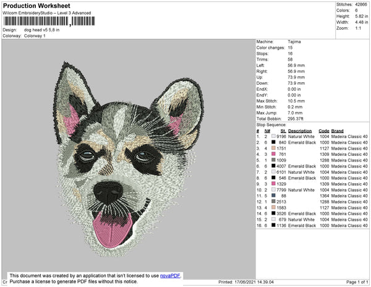Click the novaPDF link in the notice
371x287 pixels.
171,275
